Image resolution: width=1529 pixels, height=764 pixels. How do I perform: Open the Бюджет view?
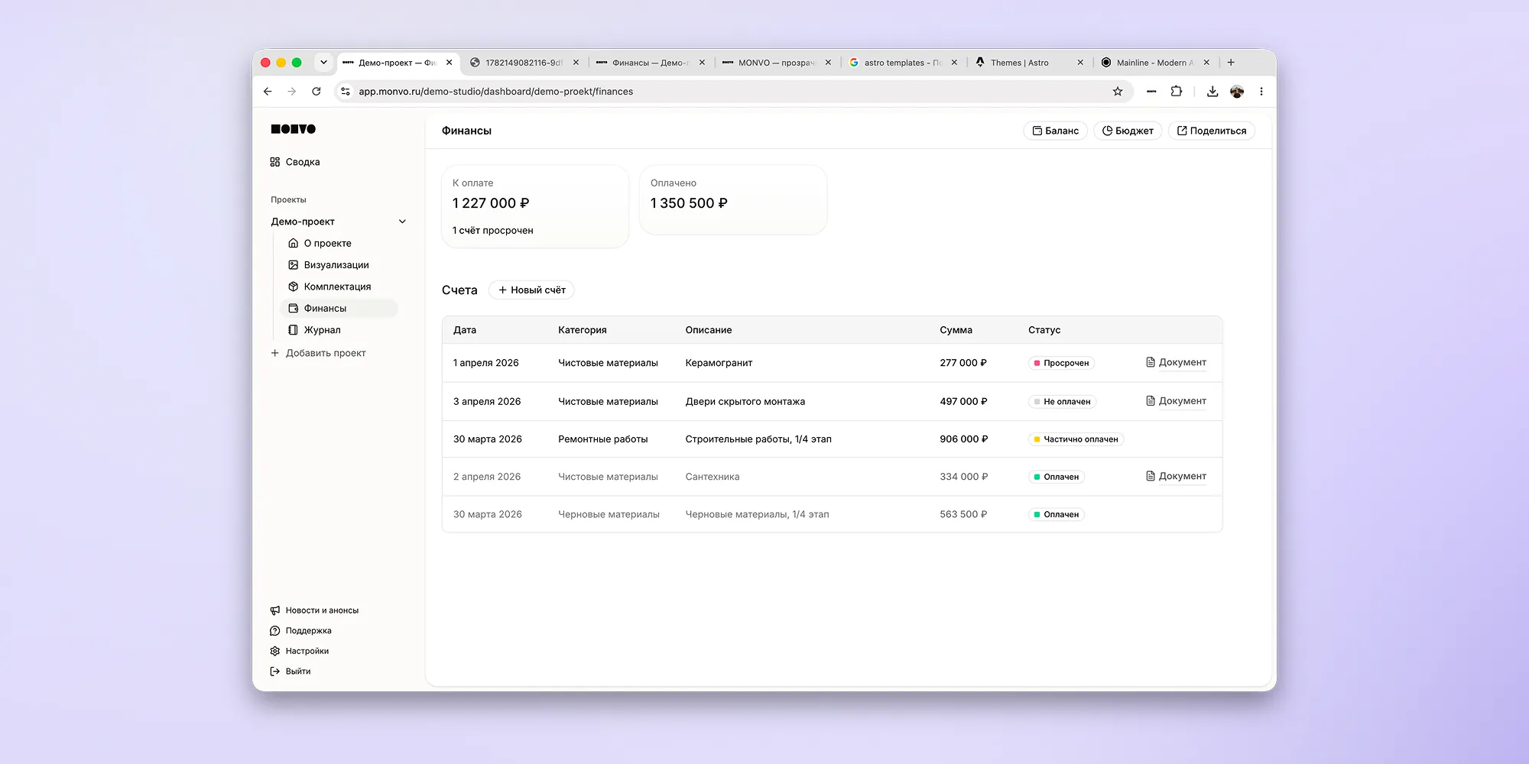[1128, 131]
